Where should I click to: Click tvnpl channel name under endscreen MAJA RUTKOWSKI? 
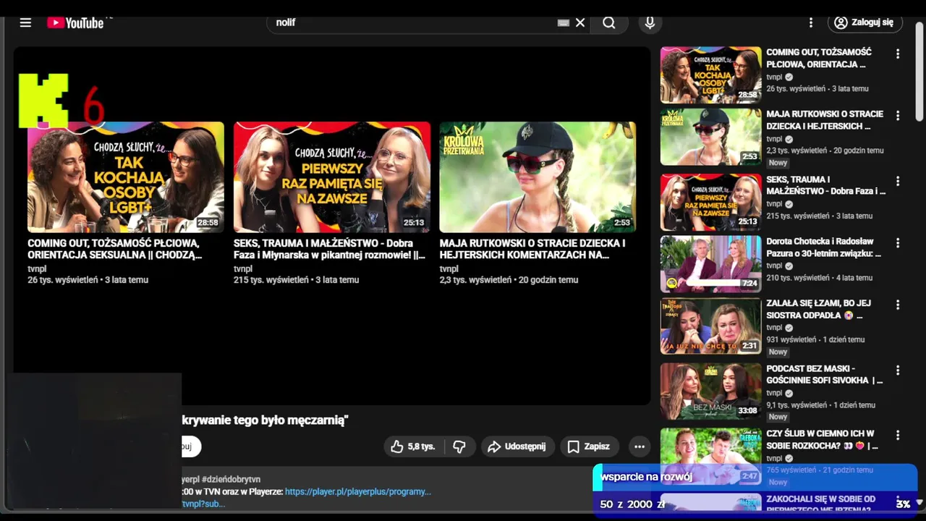coord(449,268)
